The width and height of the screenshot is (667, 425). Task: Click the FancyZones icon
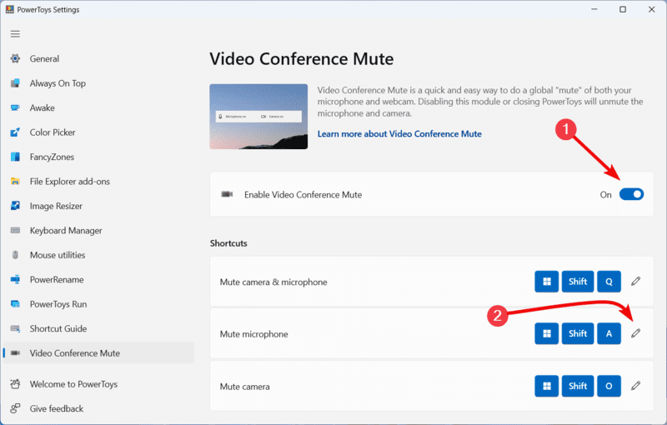[15, 157]
